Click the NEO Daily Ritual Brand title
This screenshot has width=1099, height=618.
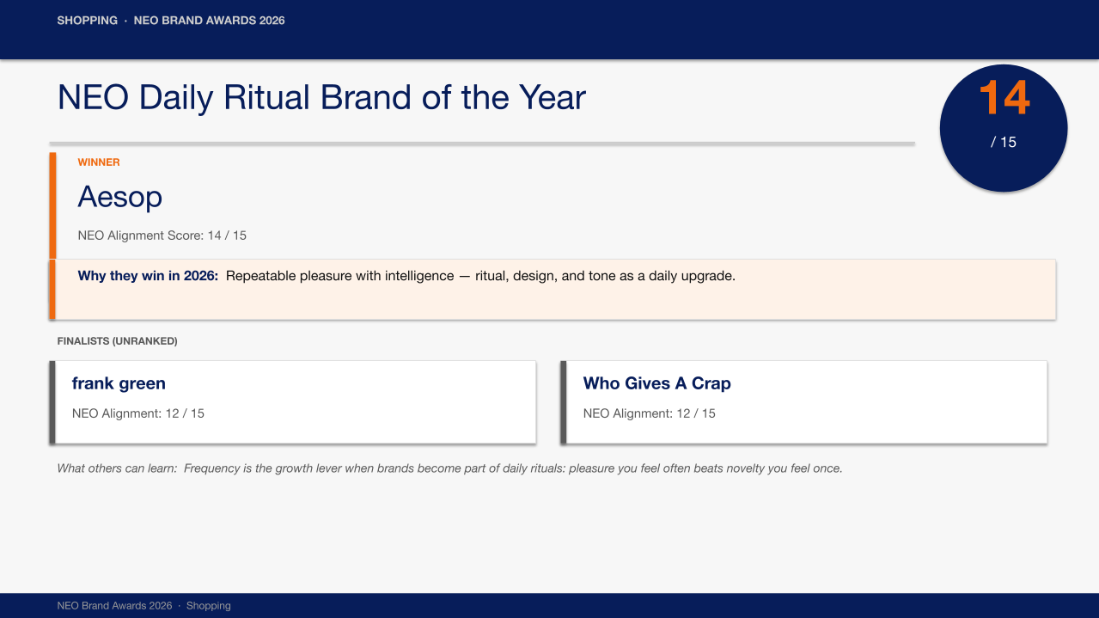pos(321,98)
